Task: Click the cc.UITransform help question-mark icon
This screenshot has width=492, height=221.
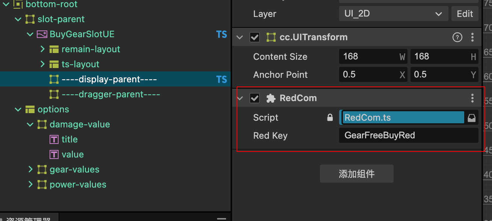Action: click(x=457, y=37)
